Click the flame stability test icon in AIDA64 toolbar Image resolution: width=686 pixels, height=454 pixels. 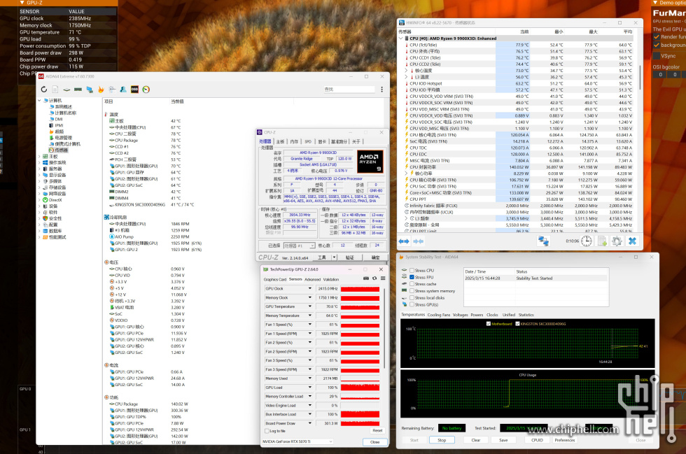(101, 90)
